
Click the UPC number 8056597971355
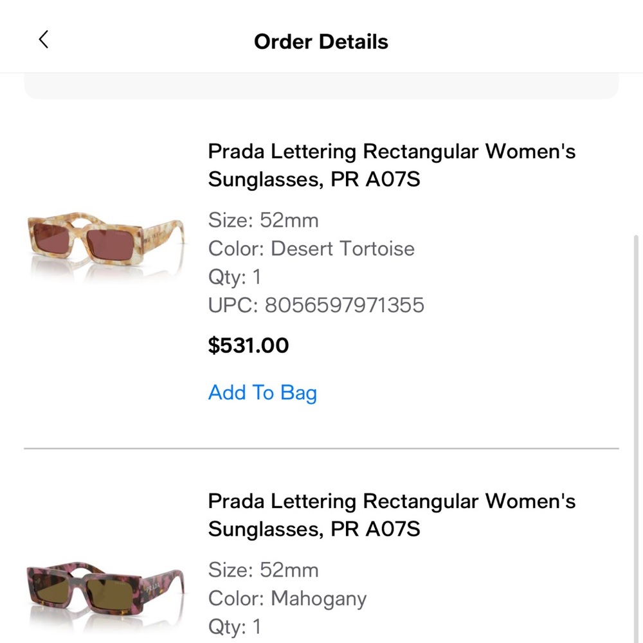tap(316, 305)
